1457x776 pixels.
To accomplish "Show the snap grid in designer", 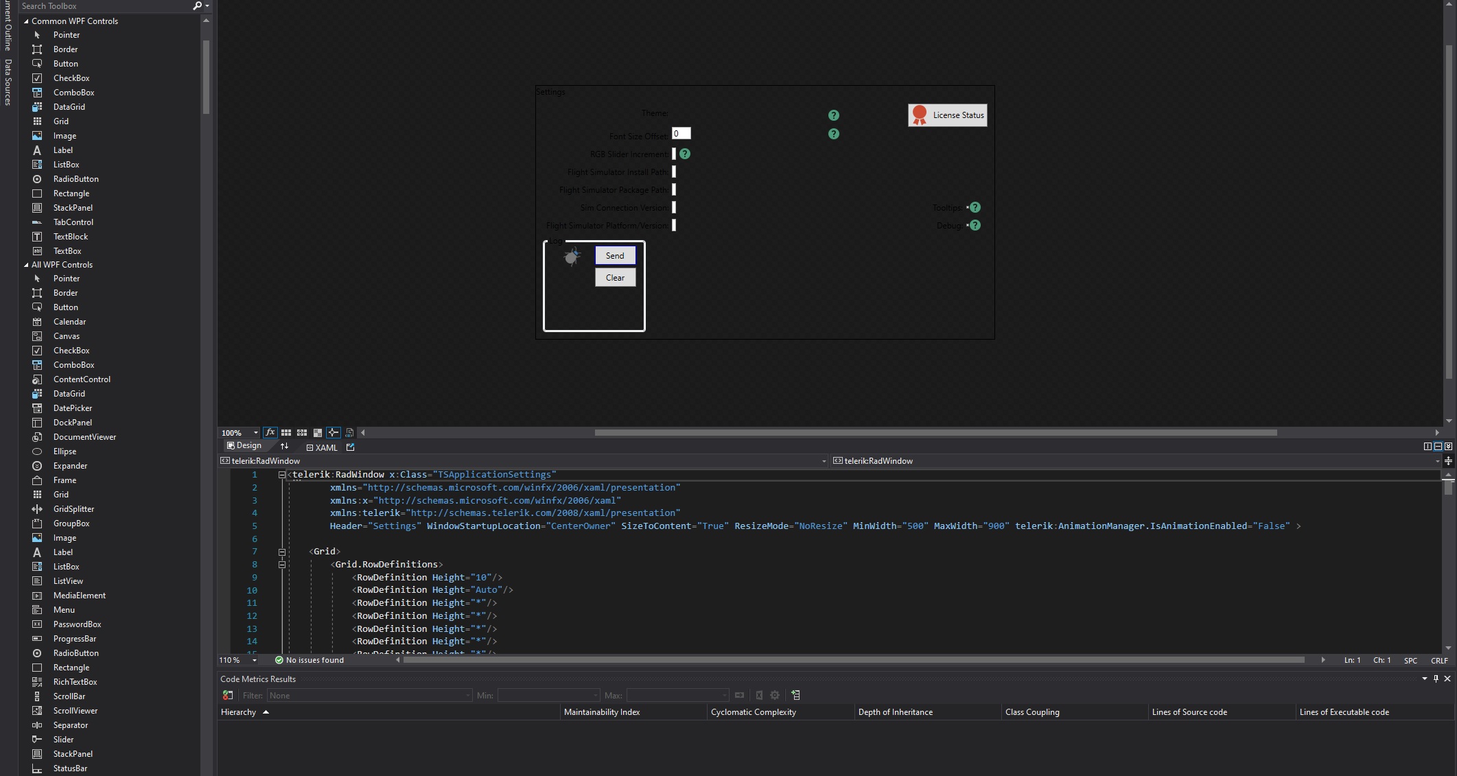I will pos(286,432).
